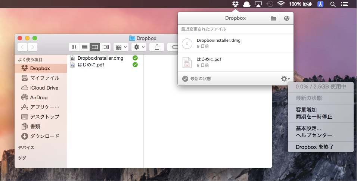Open the cloud app icon in the menu bar
The image size is (357, 181).
click(246, 4)
